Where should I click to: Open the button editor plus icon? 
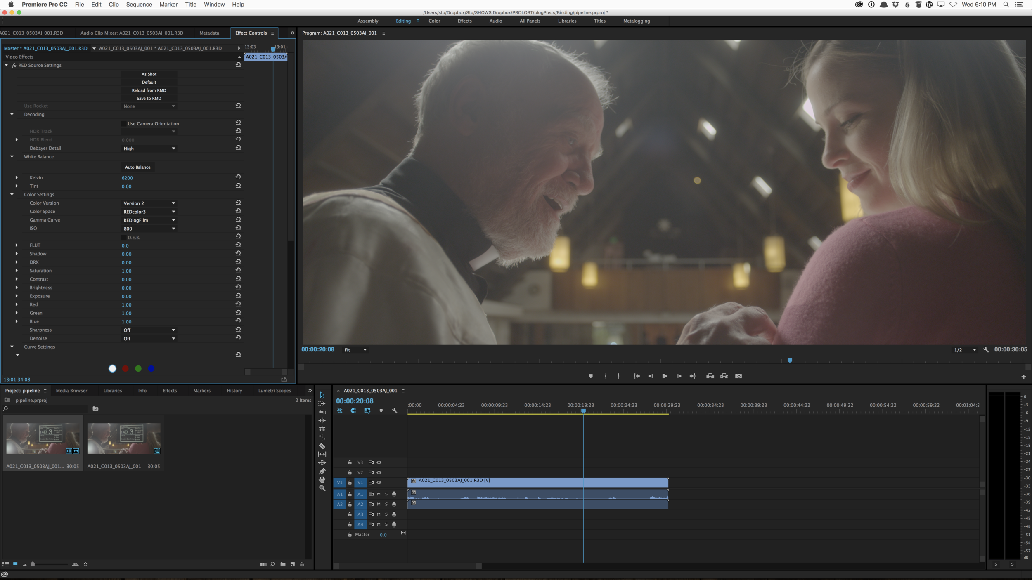[1023, 377]
